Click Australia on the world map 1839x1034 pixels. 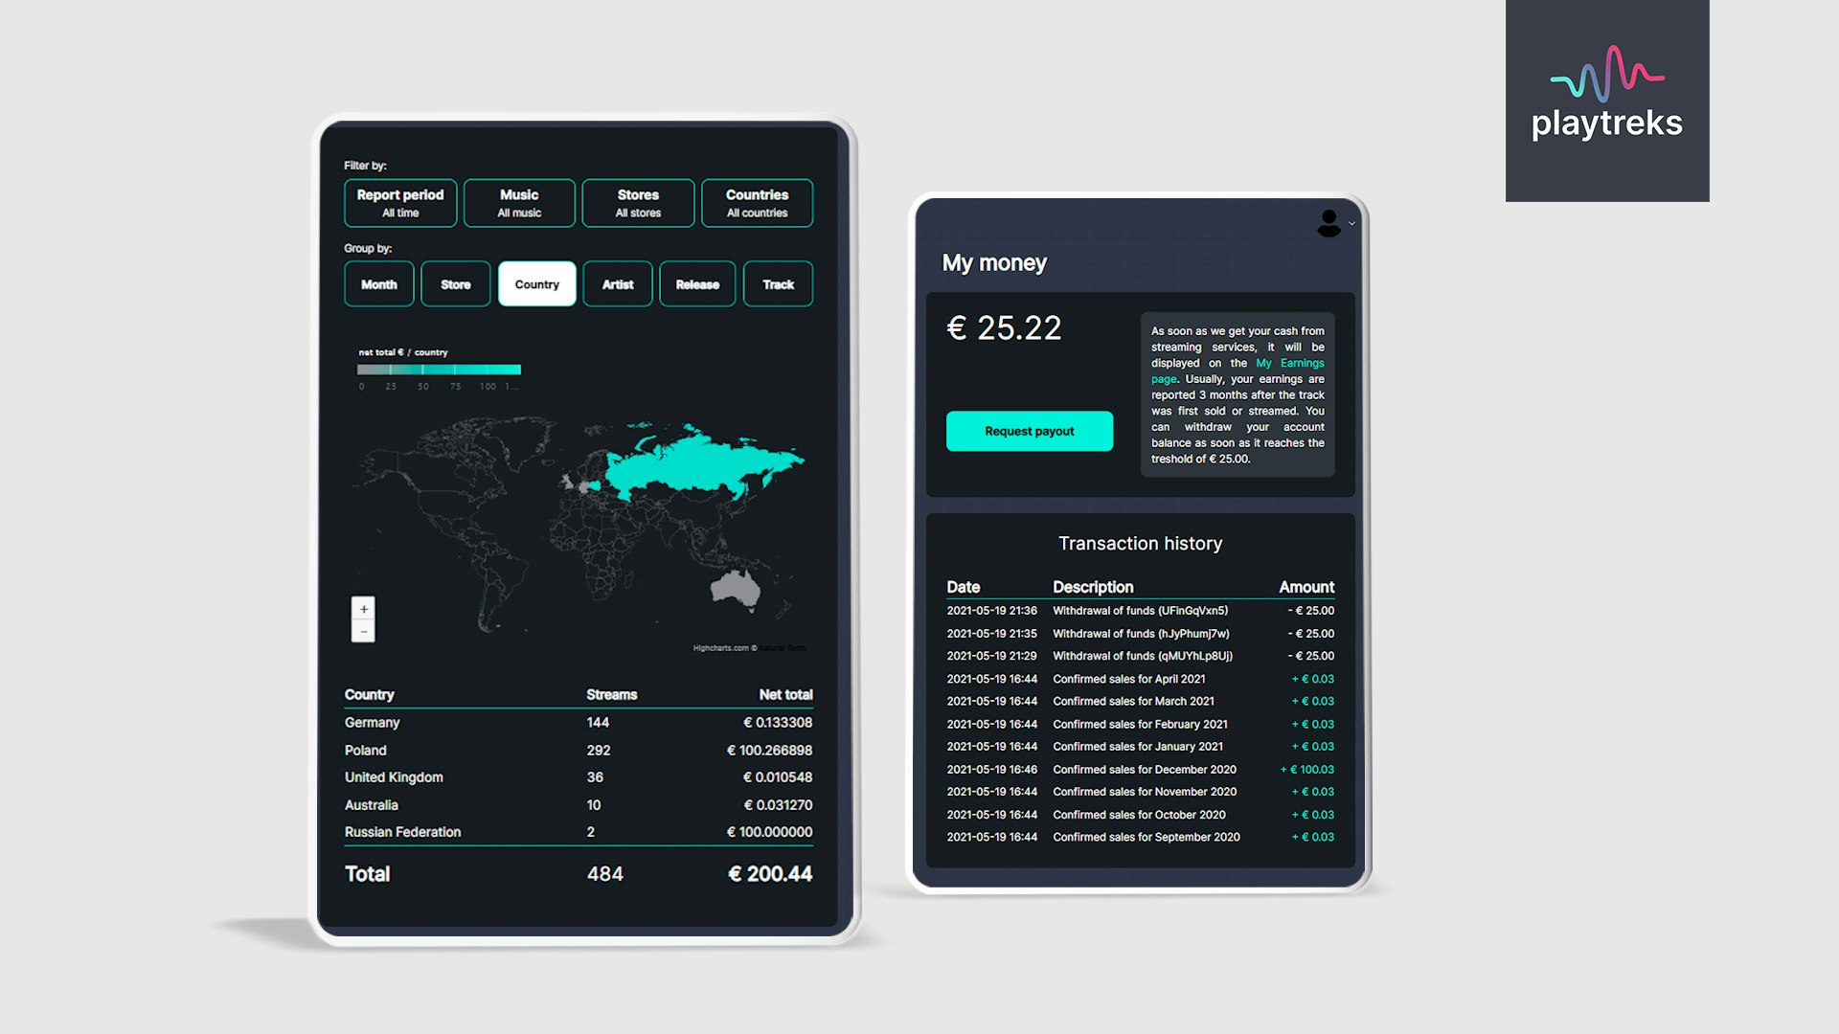[735, 586]
